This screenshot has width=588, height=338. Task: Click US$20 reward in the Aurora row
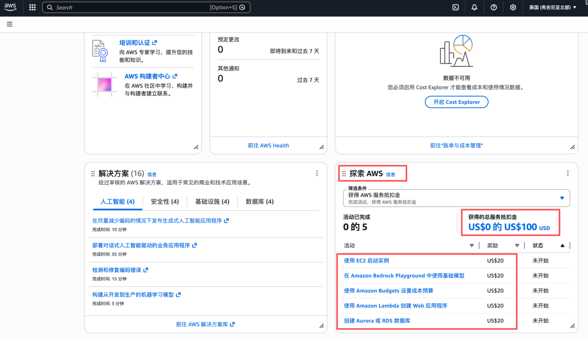495,321
